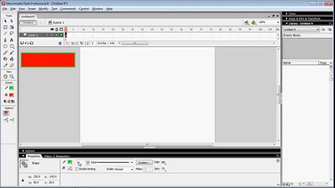
Task: Pick the Text tool
Action: click(x=12, y=40)
